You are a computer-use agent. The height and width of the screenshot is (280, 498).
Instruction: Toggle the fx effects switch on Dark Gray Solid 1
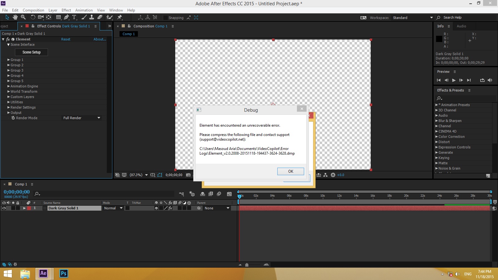(171, 208)
